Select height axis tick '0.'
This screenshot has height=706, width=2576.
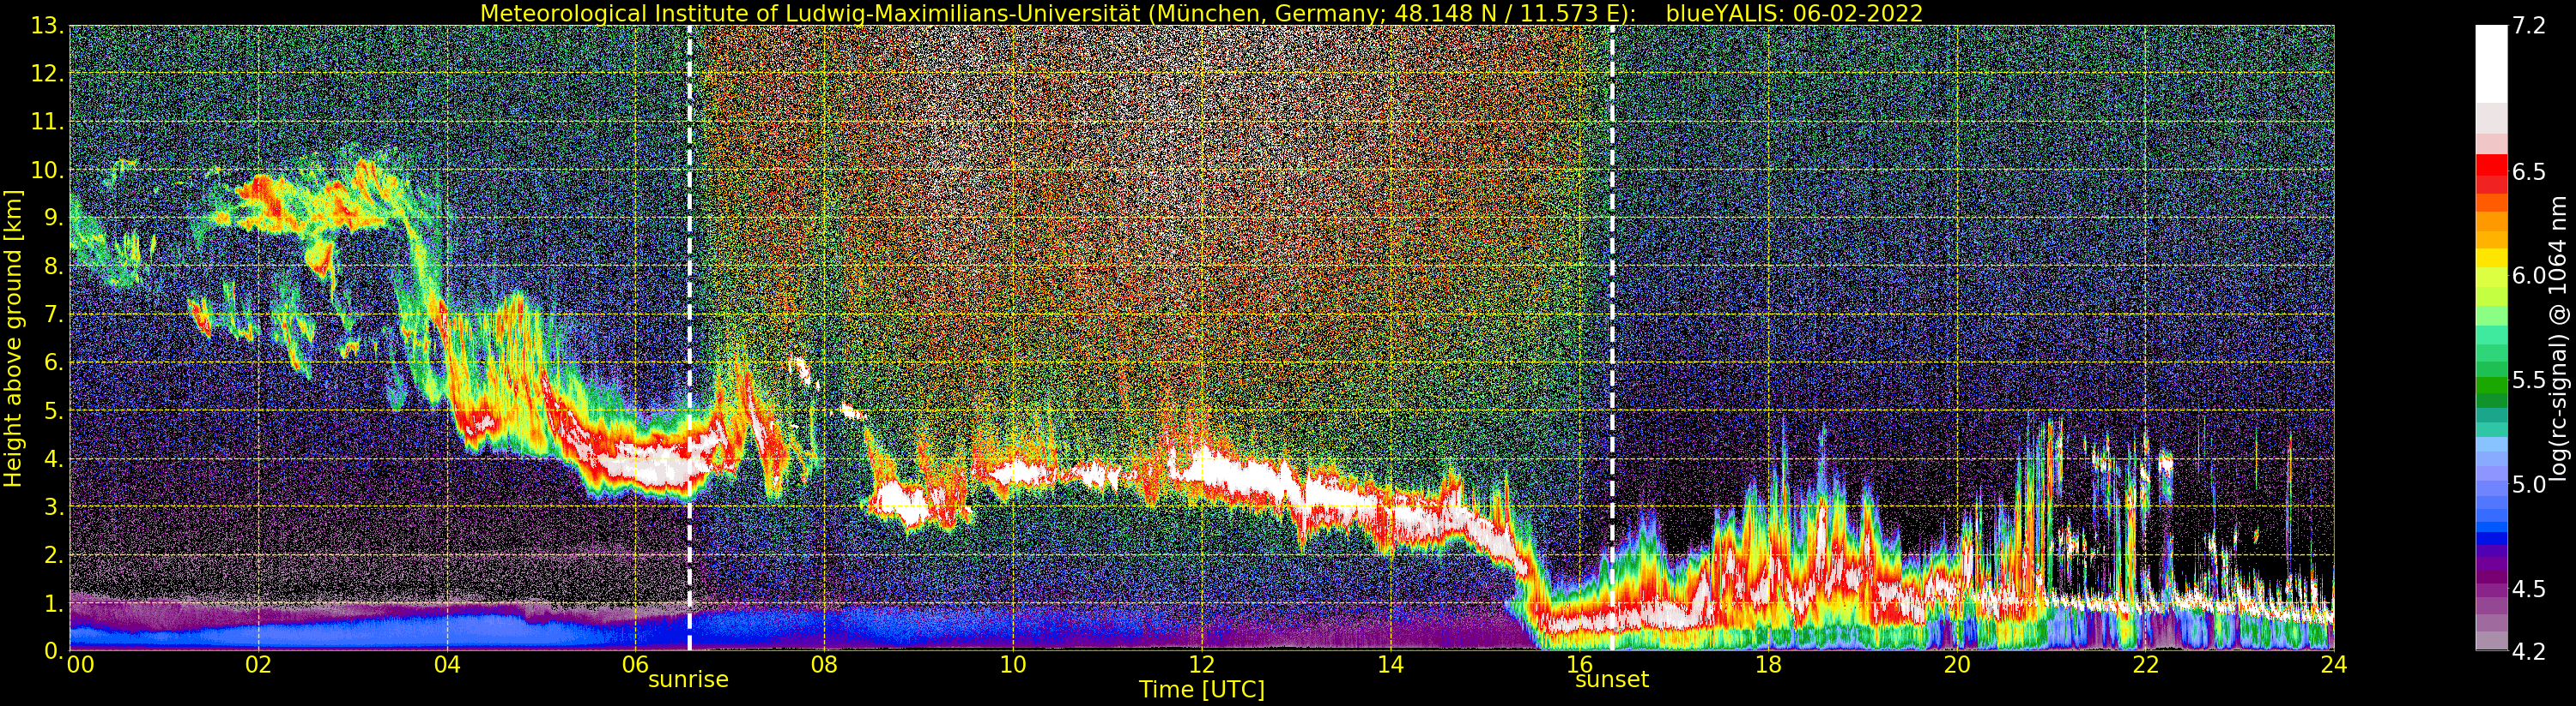pos(54,651)
